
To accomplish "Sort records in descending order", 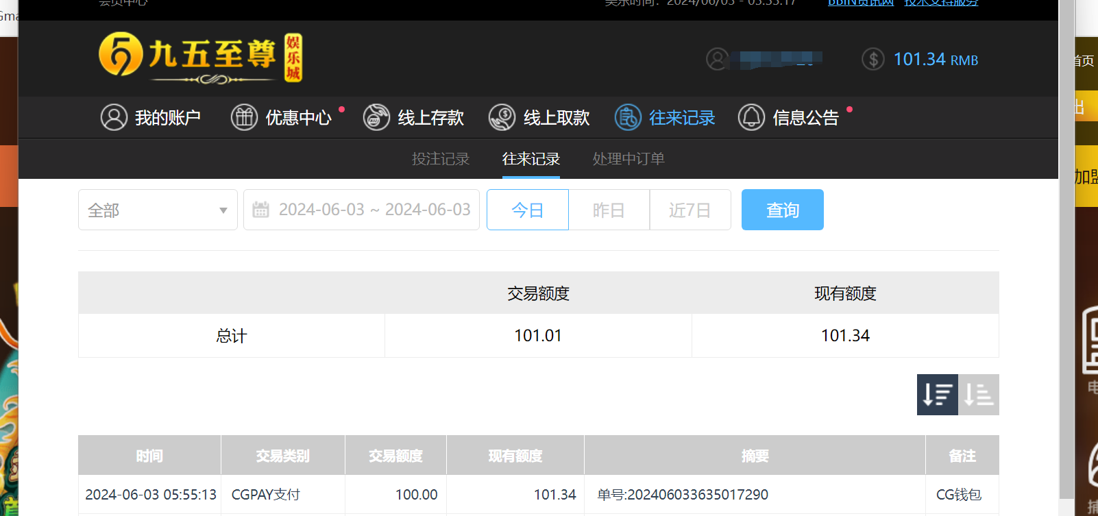I will point(938,395).
